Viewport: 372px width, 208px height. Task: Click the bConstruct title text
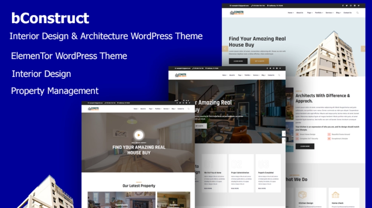pyautogui.click(x=50, y=18)
